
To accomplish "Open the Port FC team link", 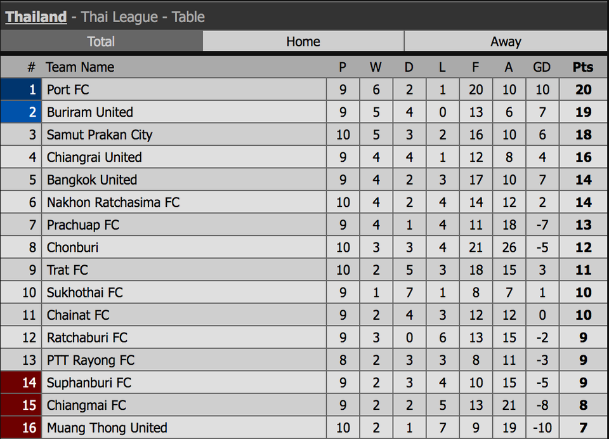I will (x=68, y=89).
